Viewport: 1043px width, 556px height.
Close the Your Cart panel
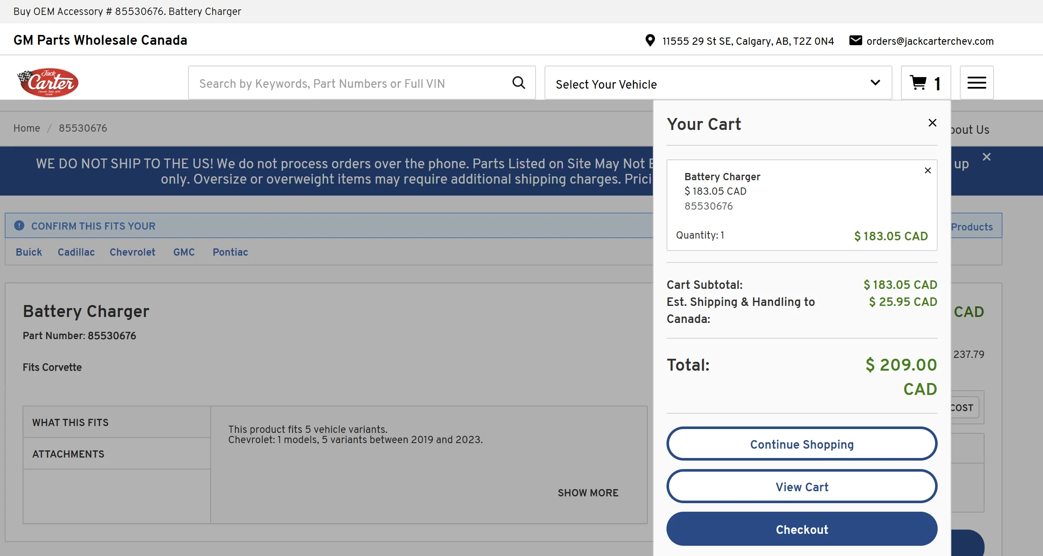click(x=932, y=123)
